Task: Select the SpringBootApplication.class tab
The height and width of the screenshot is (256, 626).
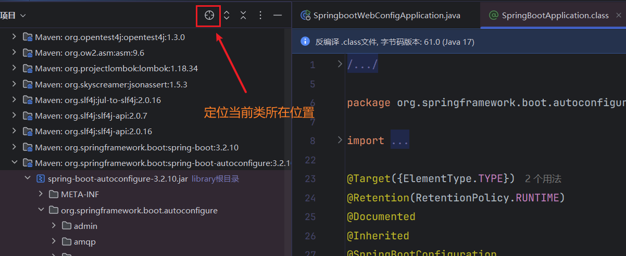Action: [x=555, y=16]
